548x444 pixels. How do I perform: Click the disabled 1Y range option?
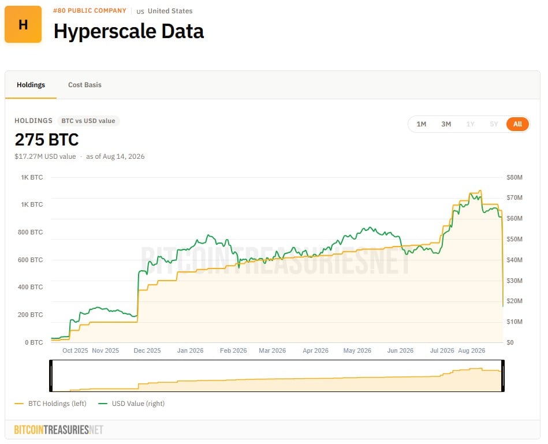pyautogui.click(x=470, y=124)
